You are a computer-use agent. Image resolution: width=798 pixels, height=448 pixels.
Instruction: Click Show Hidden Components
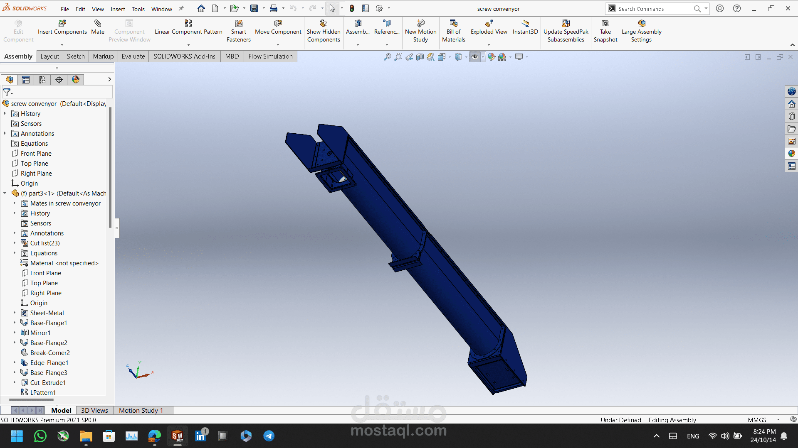coord(324,31)
